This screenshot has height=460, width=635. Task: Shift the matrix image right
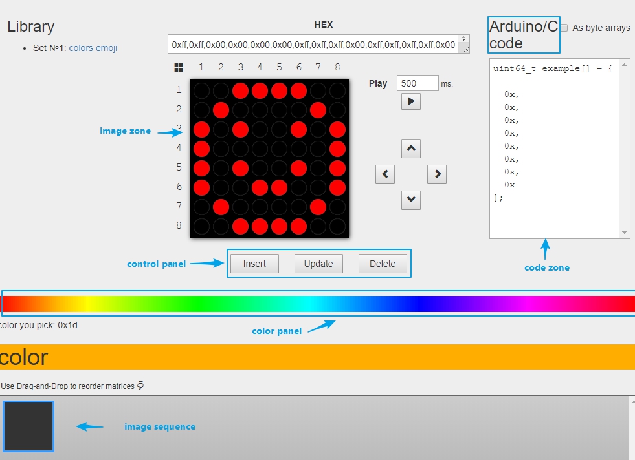click(436, 174)
